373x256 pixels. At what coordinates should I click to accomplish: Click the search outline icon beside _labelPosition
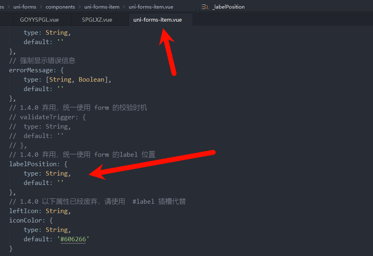[x=205, y=7]
